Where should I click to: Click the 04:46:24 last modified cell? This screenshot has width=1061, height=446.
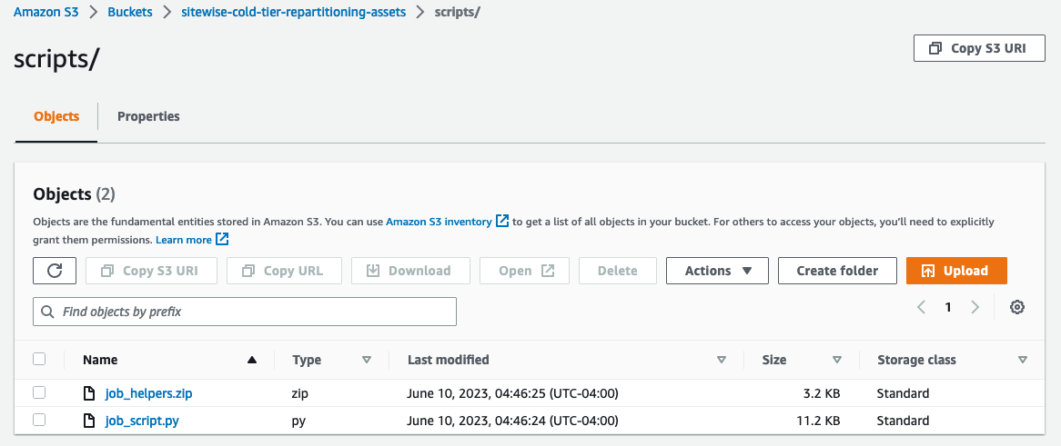[x=513, y=421]
